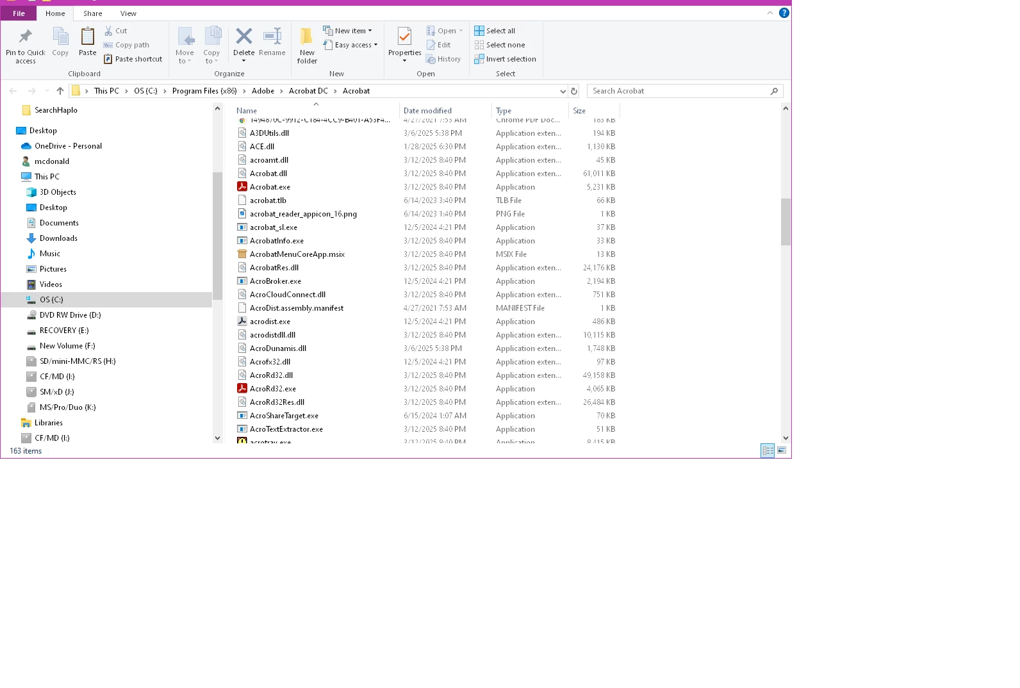Click the Edit ribbon icon

tap(431, 45)
